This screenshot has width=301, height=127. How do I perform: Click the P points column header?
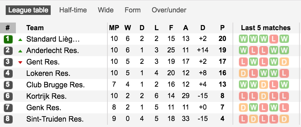pos(222,28)
